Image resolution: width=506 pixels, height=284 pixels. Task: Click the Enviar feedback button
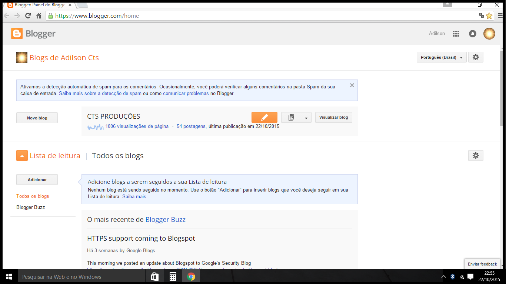pyautogui.click(x=482, y=264)
